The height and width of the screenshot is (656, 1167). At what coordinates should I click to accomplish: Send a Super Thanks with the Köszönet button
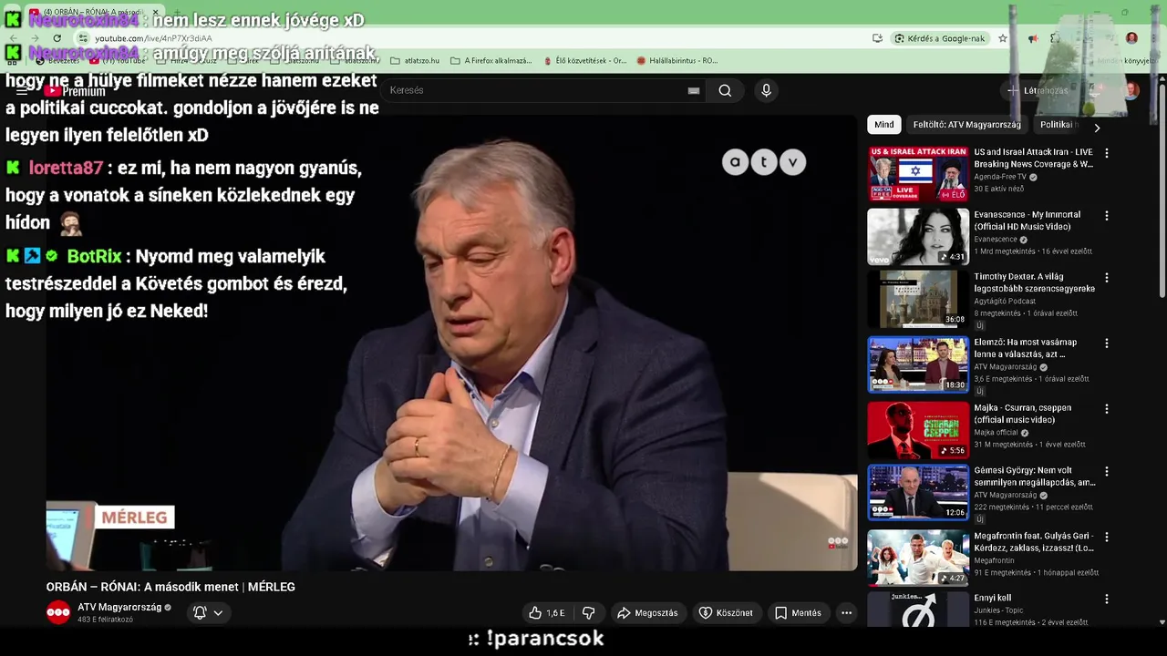coord(726,613)
